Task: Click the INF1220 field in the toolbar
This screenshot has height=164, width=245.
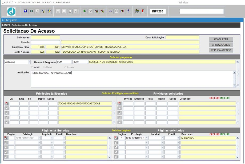Action: click(158, 11)
